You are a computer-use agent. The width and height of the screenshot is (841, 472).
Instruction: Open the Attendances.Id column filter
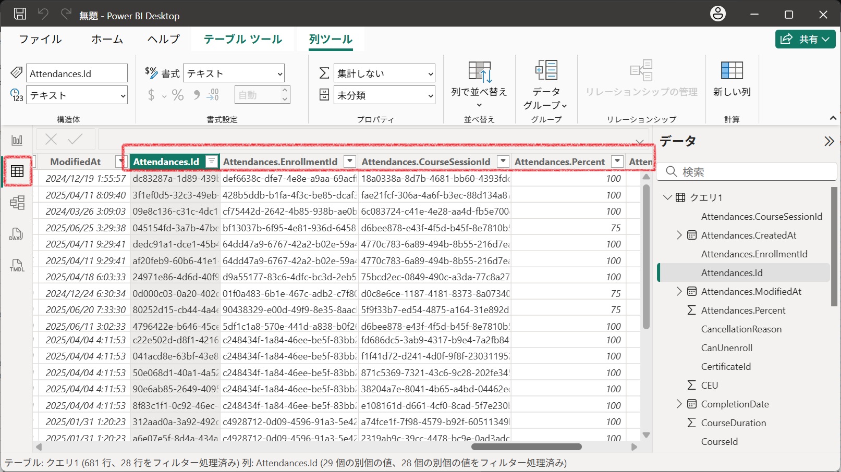[x=211, y=162]
